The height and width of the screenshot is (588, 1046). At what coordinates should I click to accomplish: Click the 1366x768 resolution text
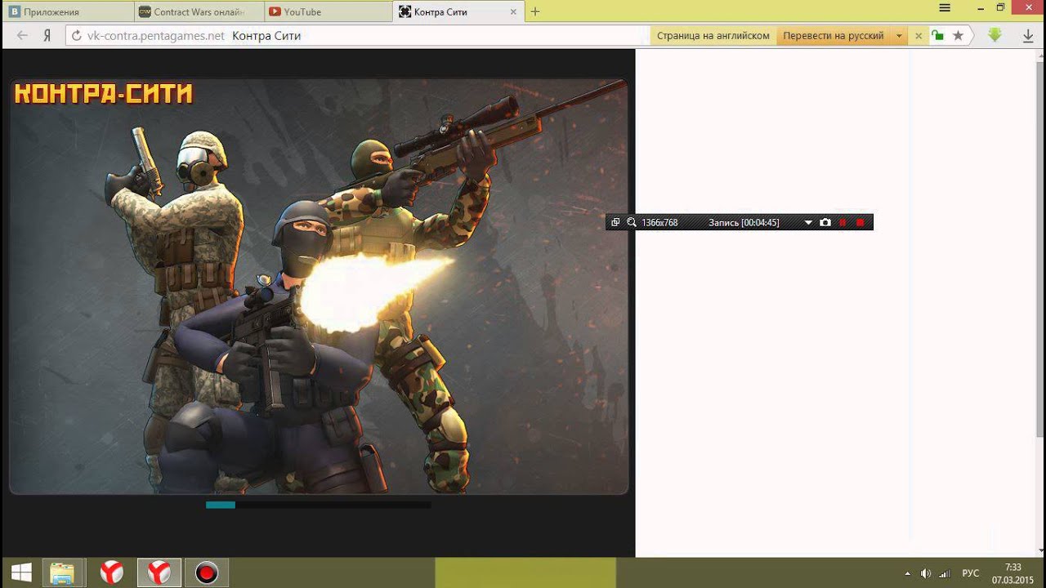pyautogui.click(x=659, y=223)
